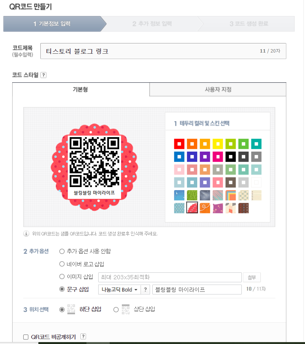The width and height of the screenshot is (305, 344).
Task: Pick the purple border color
Action: [x=205, y=157]
